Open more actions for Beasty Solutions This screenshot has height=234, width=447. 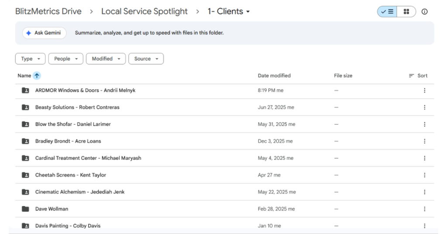click(424, 107)
